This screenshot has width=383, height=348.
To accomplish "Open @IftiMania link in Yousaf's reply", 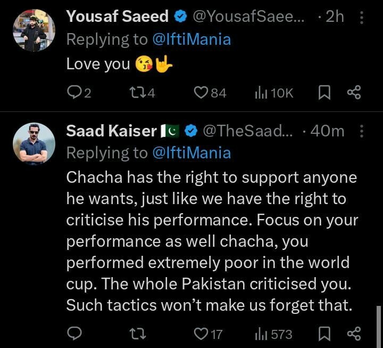I will pos(191,40).
